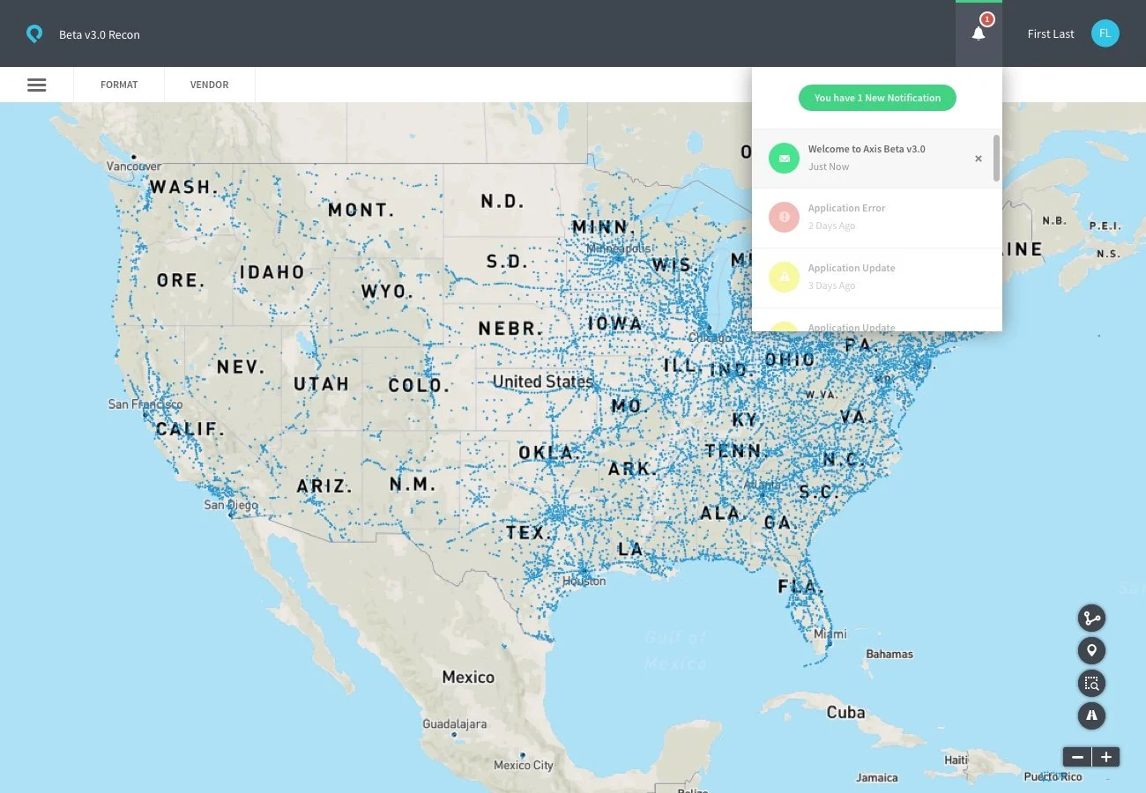Zoom the map out

tap(1076, 756)
